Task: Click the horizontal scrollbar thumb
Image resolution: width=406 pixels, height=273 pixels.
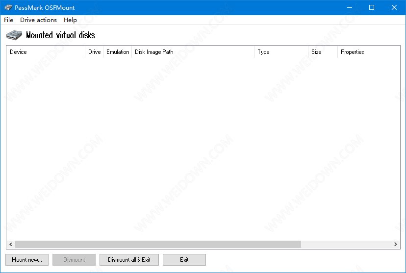Action: (x=158, y=244)
